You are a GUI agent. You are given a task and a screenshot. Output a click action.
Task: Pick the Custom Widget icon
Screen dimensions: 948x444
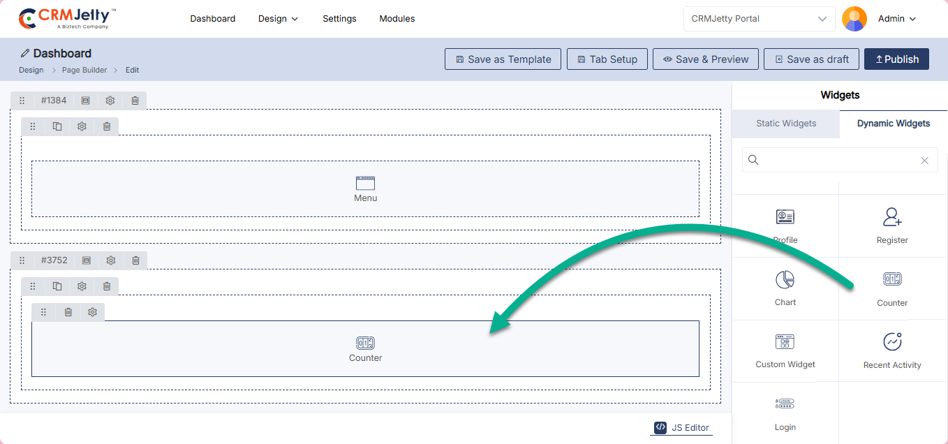(785, 342)
